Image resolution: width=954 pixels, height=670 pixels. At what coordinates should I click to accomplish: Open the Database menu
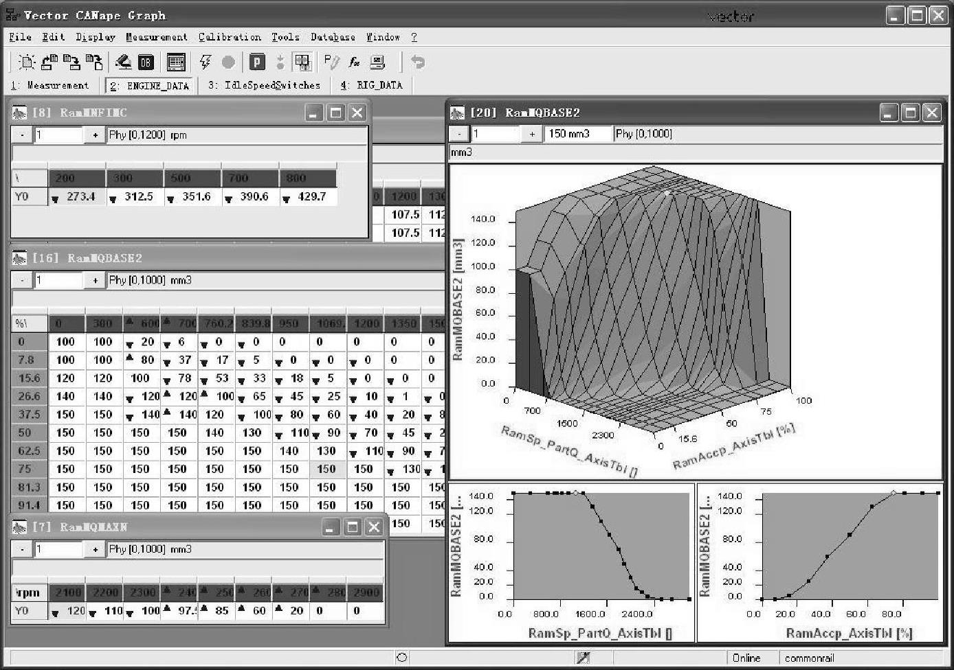(x=333, y=37)
